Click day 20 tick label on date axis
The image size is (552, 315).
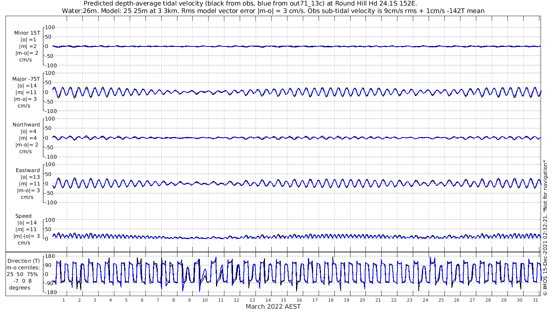point(362,300)
